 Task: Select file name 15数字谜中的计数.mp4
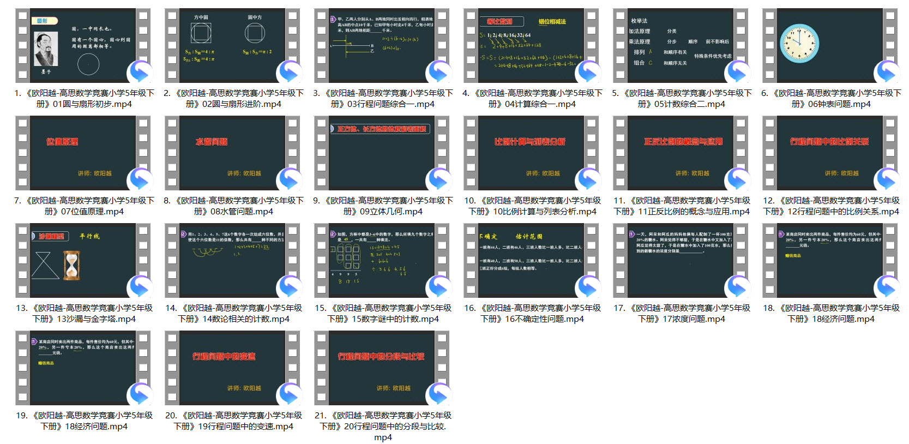coord(383,314)
